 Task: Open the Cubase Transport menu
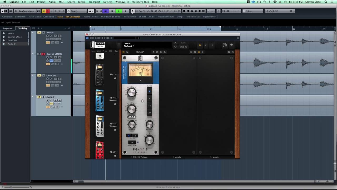point(94,2)
